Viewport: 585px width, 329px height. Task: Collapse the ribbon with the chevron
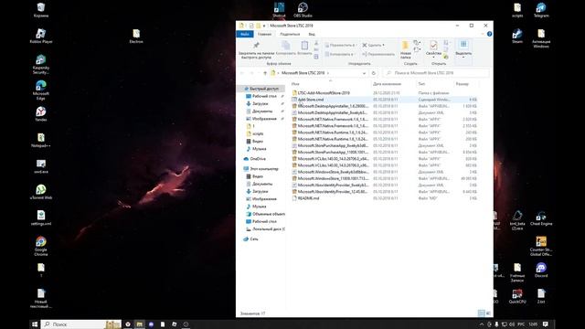(x=483, y=34)
